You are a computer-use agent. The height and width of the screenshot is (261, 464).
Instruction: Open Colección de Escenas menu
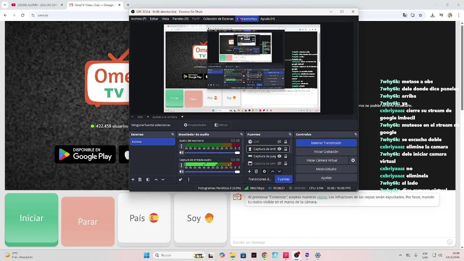218,19
